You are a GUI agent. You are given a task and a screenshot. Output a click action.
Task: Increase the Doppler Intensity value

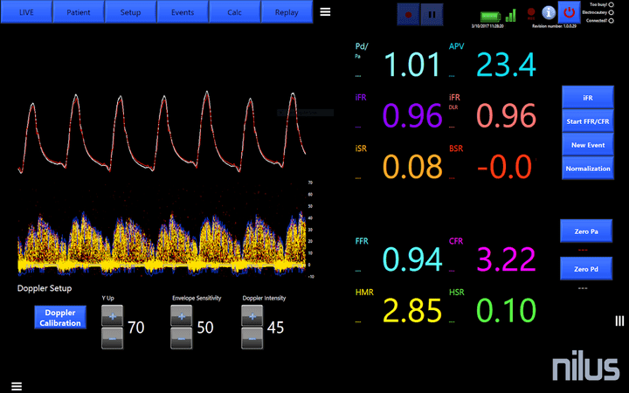tap(251, 316)
